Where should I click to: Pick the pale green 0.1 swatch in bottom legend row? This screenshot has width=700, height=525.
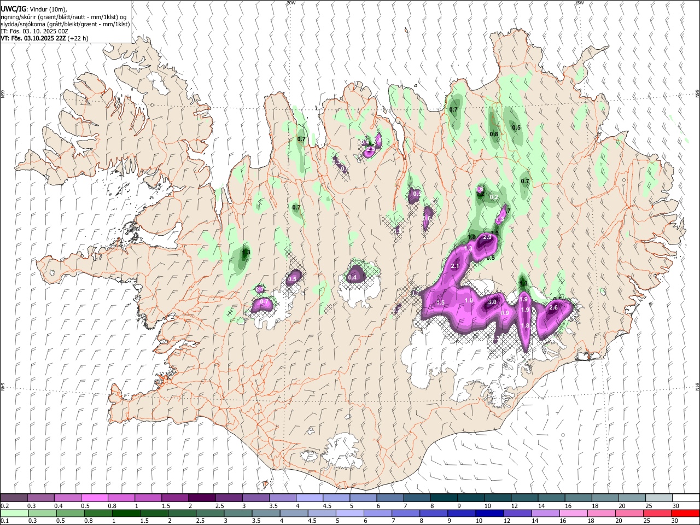tap(14, 513)
